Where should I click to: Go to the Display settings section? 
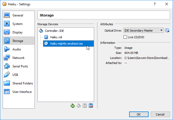pyautogui.click(x=18, y=32)
